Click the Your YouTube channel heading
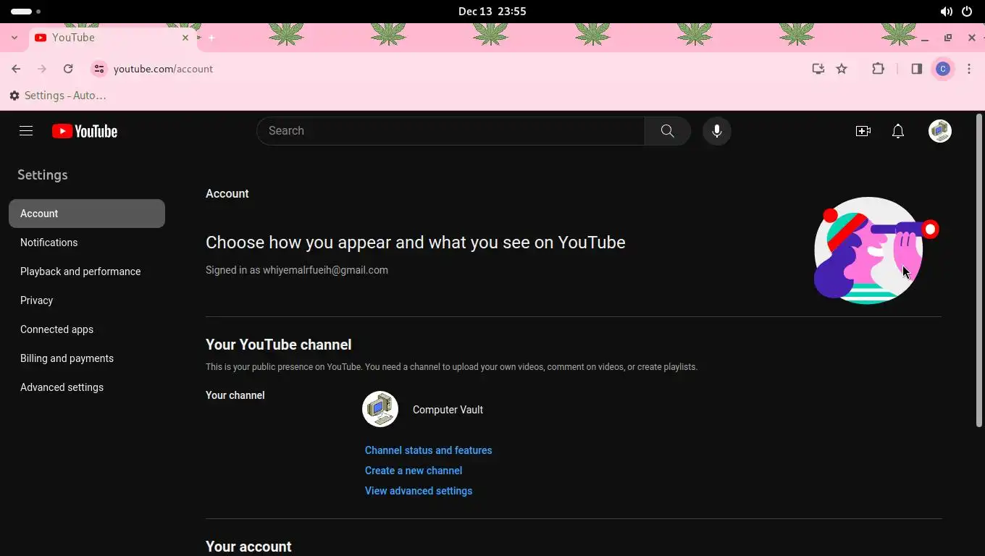 point(279,345)
